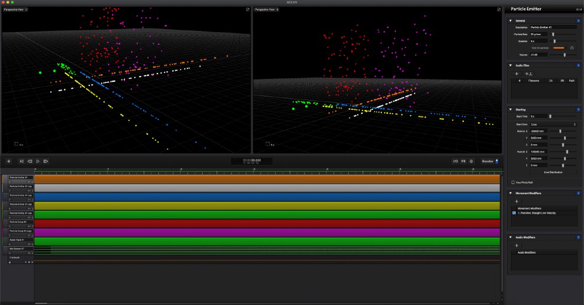
Task: Collapse the General section
Action: pyautogui.click(x=510, y=20)
